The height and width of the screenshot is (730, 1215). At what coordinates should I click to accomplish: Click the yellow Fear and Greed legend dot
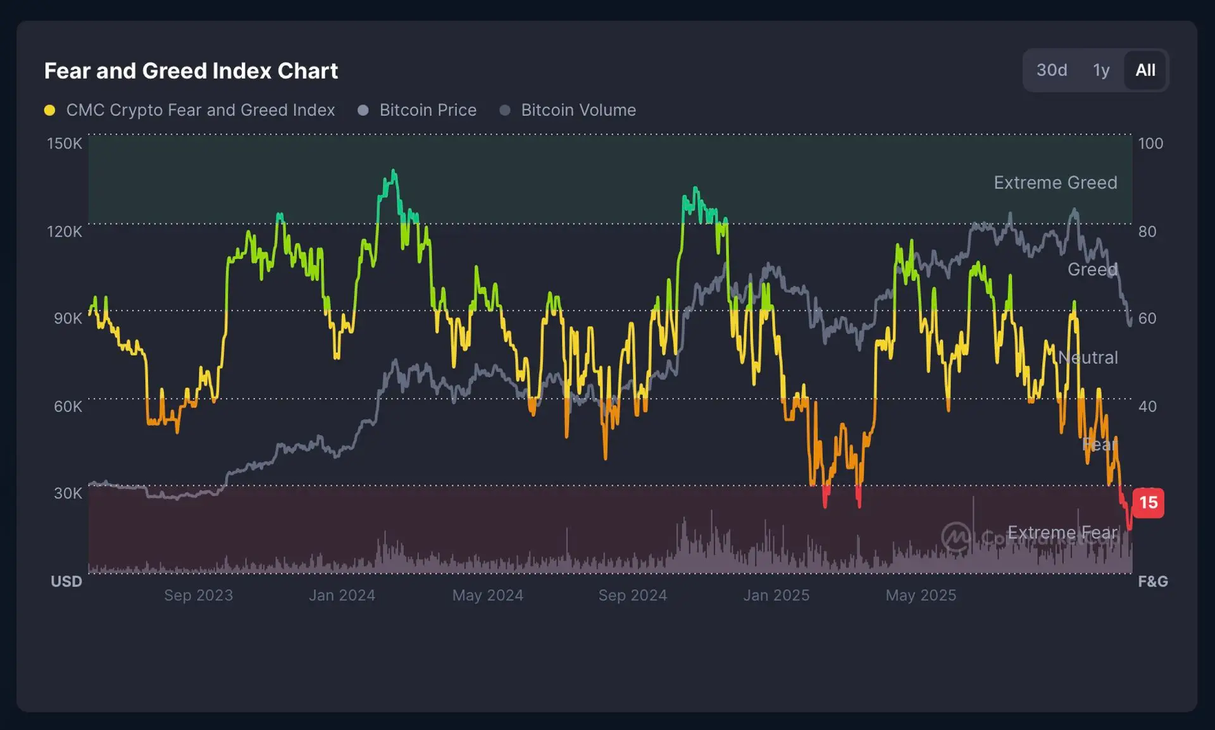pos(49,110)
